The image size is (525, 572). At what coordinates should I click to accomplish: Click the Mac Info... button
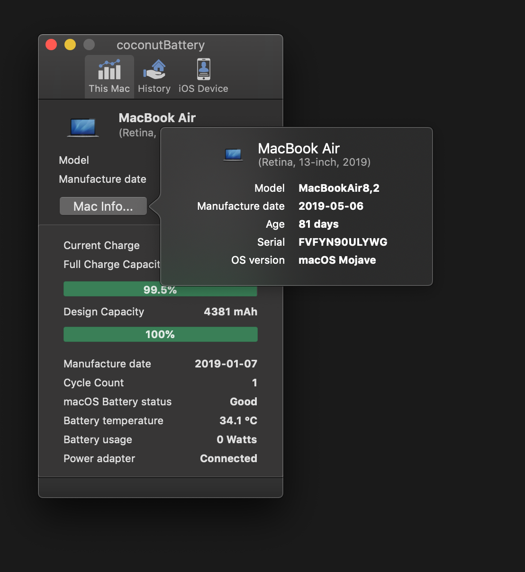click(x=103, y=206)
